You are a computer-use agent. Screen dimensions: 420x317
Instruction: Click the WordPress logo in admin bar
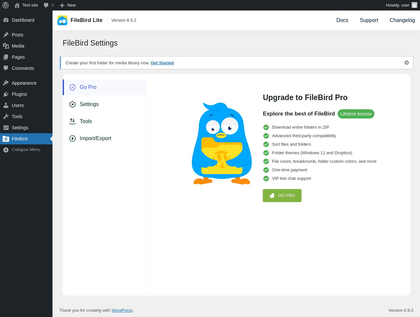point(6,5)
